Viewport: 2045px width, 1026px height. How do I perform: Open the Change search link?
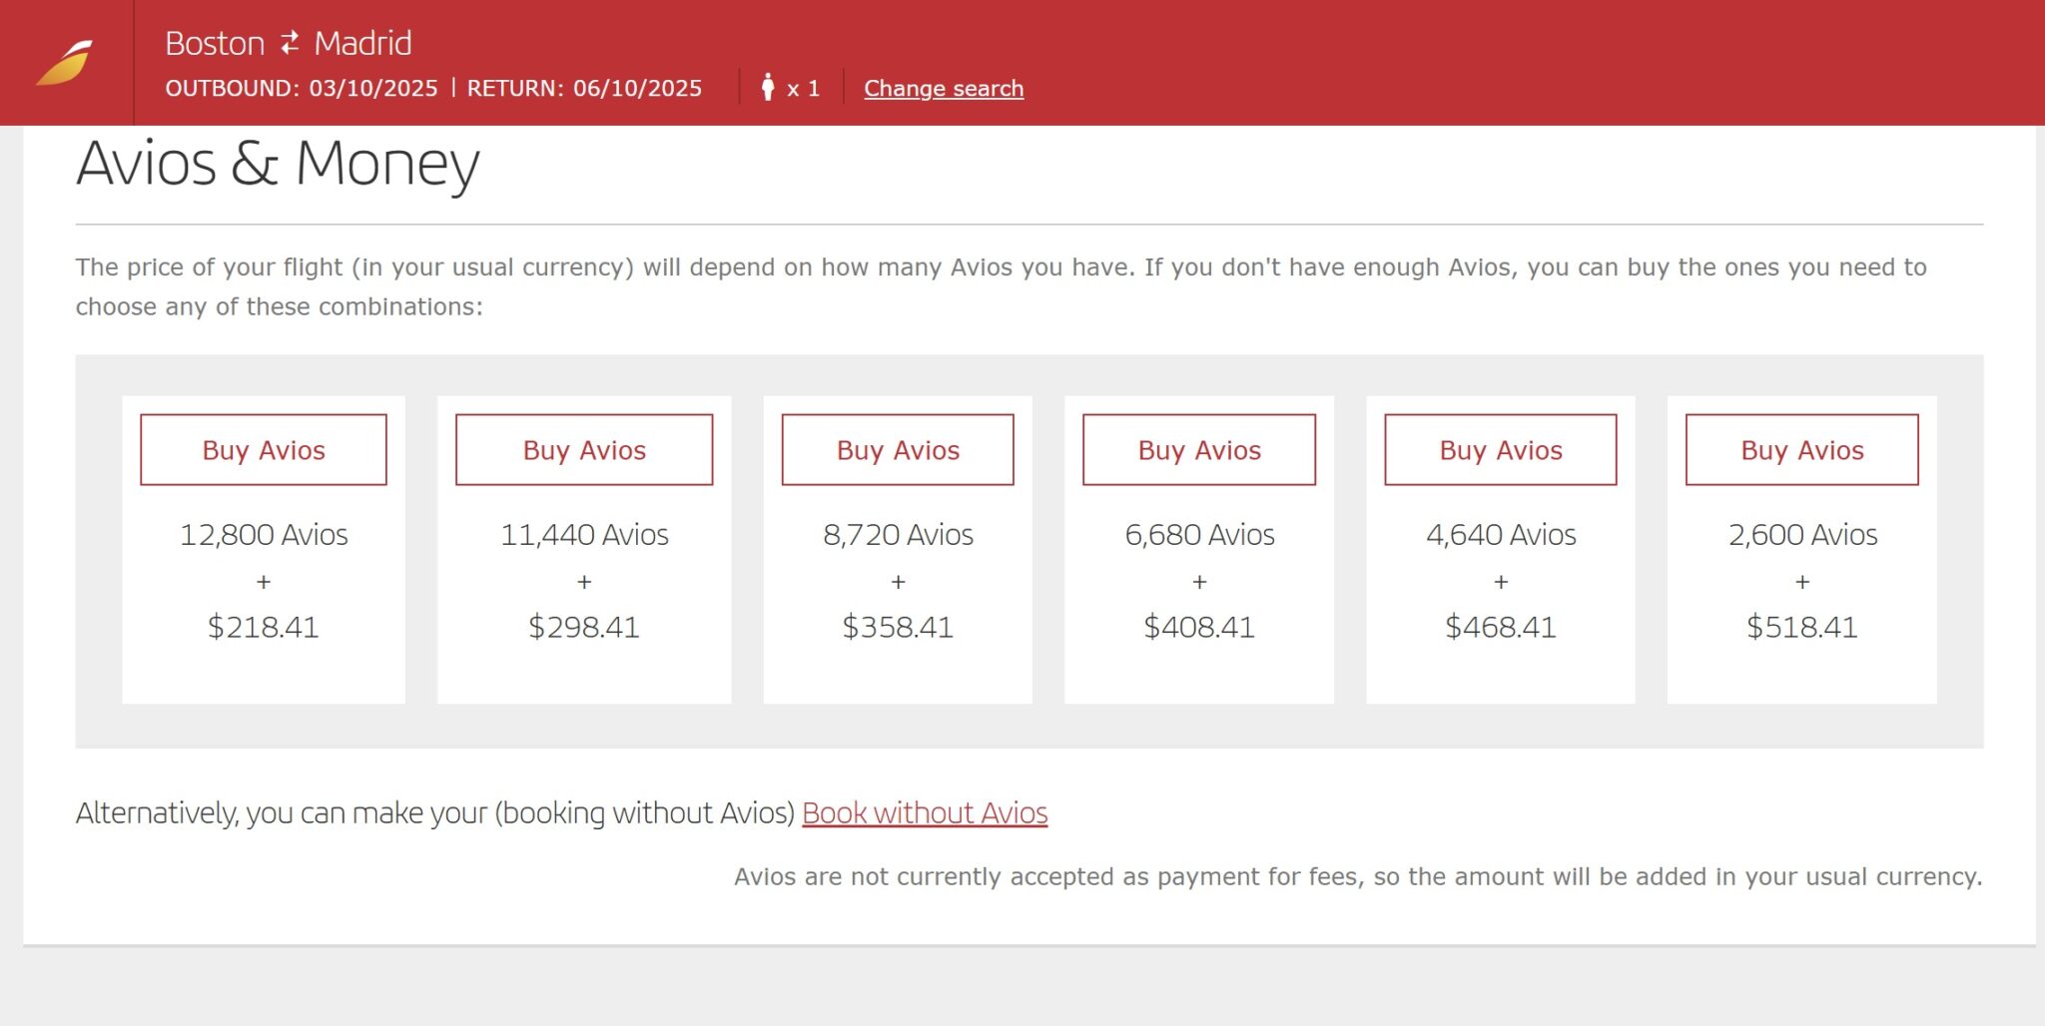[x=944, y=88]
